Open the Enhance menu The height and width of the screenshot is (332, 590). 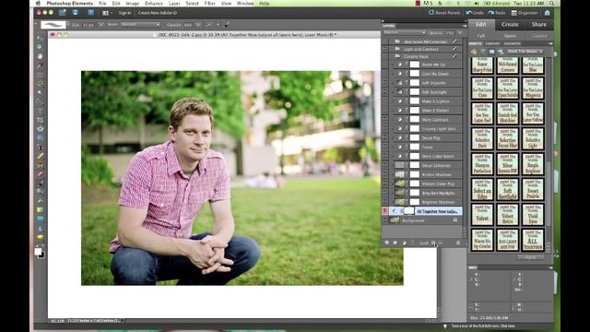click(154, 4)
